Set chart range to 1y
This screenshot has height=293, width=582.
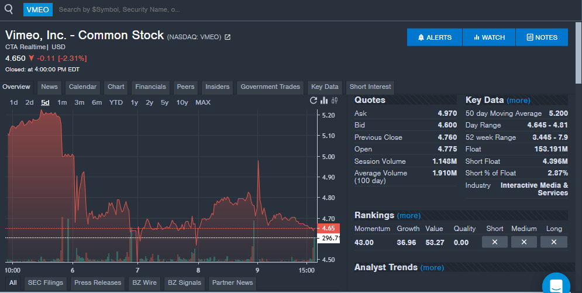pos(135,102)
